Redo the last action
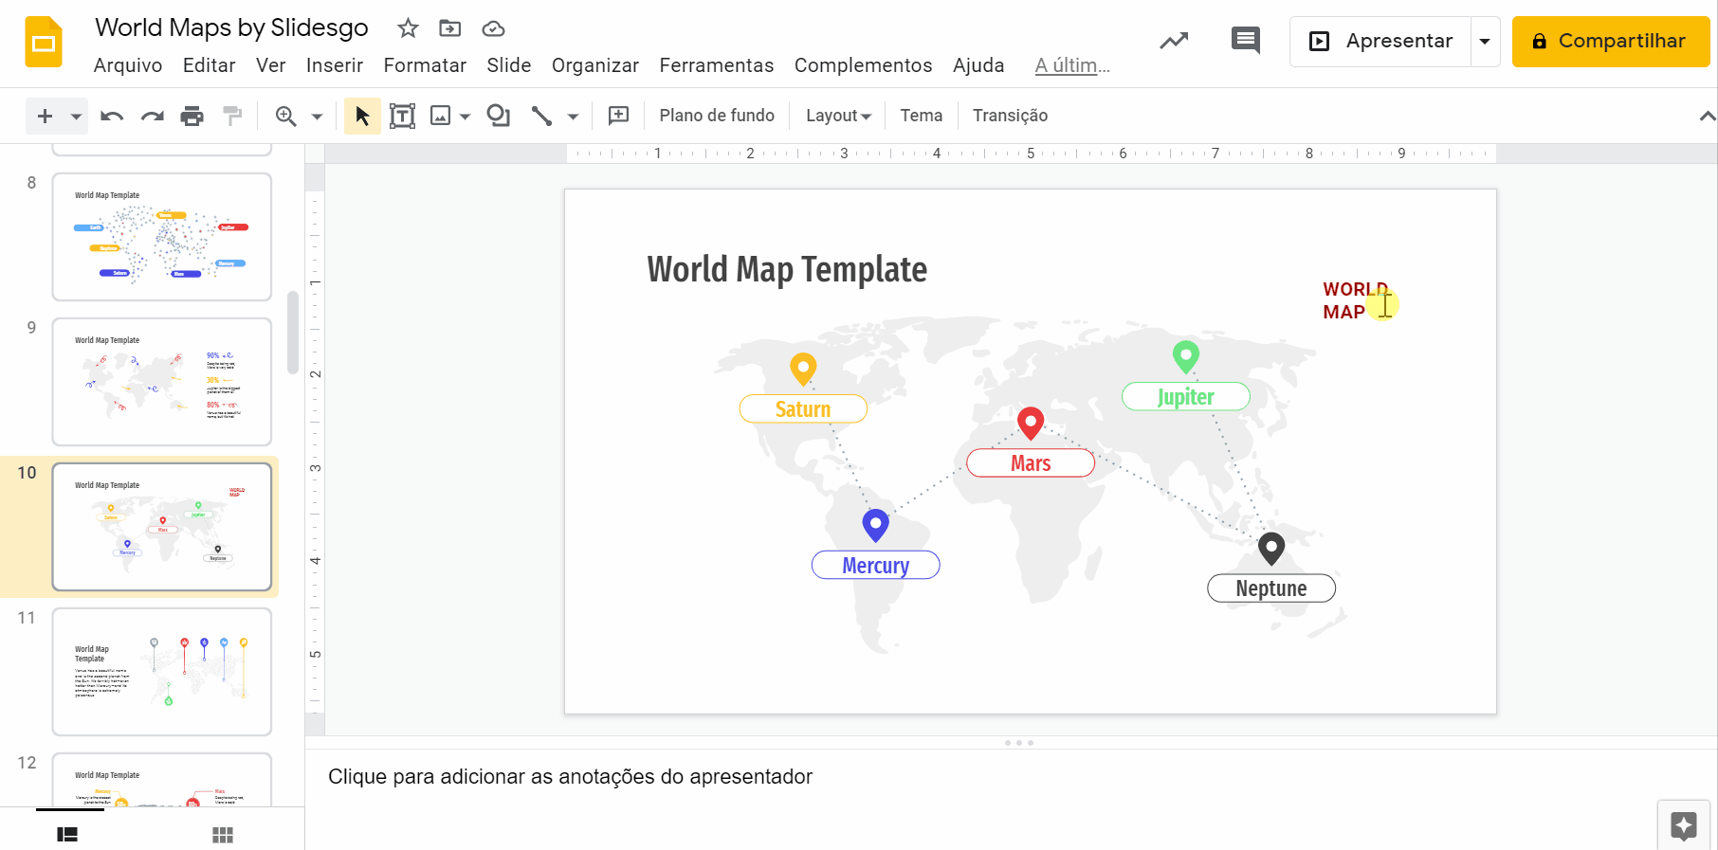Image resolution: width=1718 pixels, height=850 pixels. tap(152, 116)
